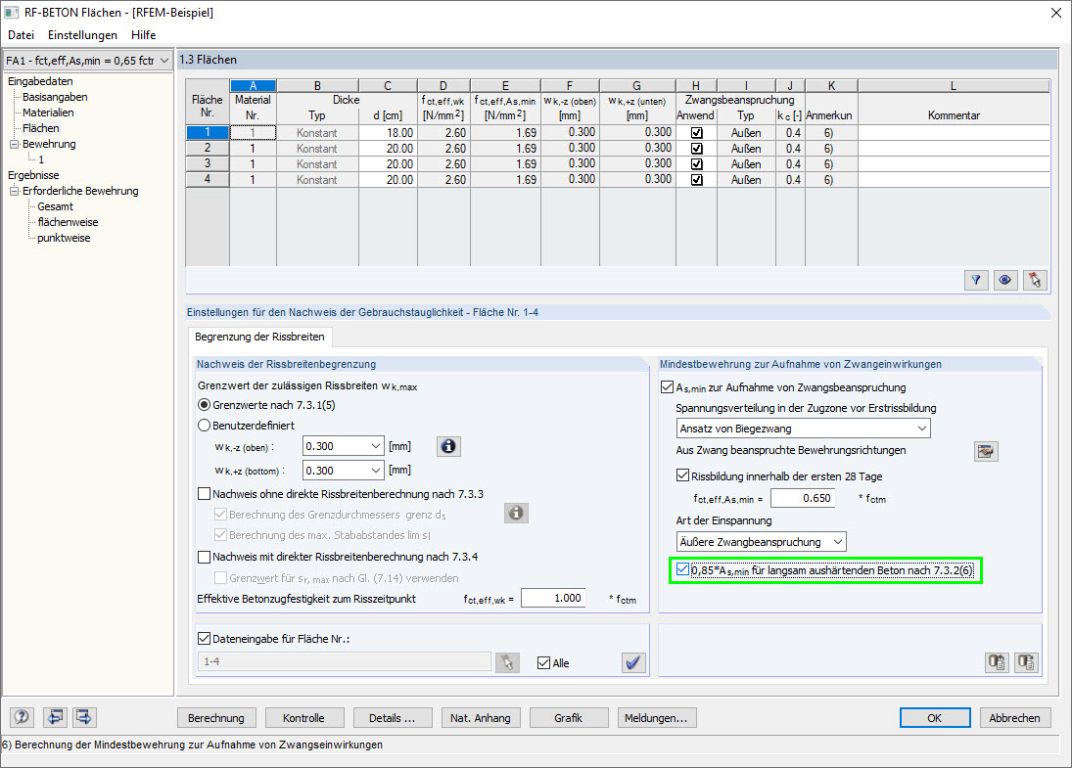Click the info icon beside the wk,-z field
Image resolution: width=1072 pixels, height=768 pixels.
point(448,446)
